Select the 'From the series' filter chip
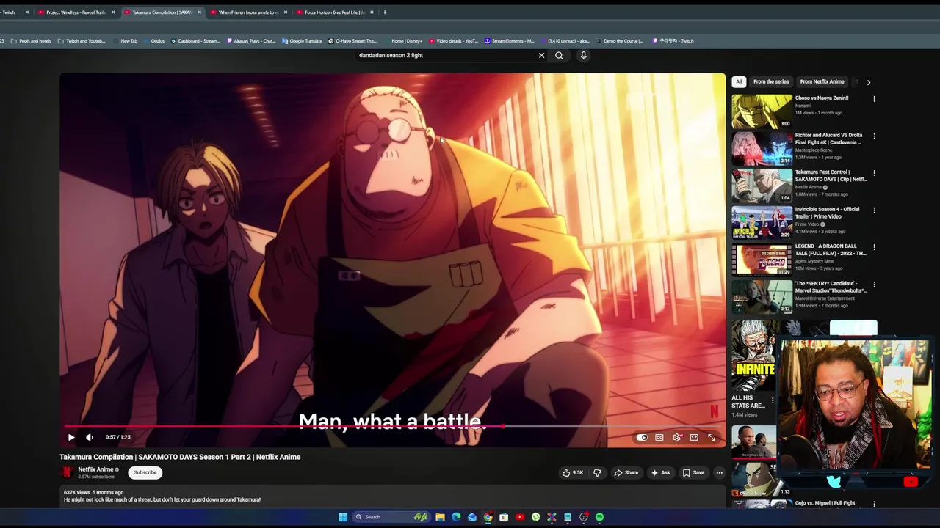Viewport: 940px width, 528px height. pos(771,81)
